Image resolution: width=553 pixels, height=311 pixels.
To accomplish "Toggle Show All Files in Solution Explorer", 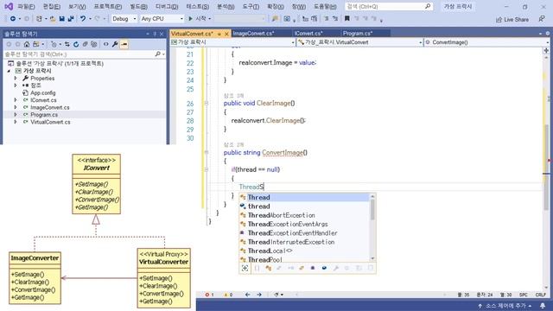I will click(94, 44).
